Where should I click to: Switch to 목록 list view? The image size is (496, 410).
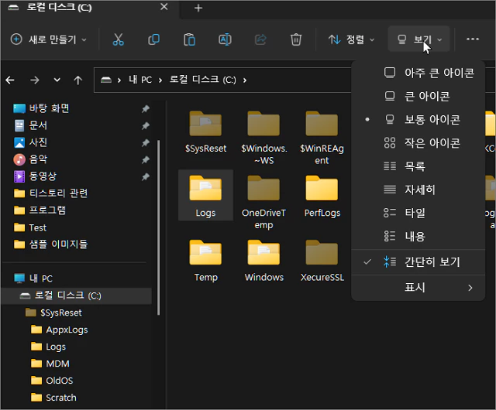click(x=418, y=166)
